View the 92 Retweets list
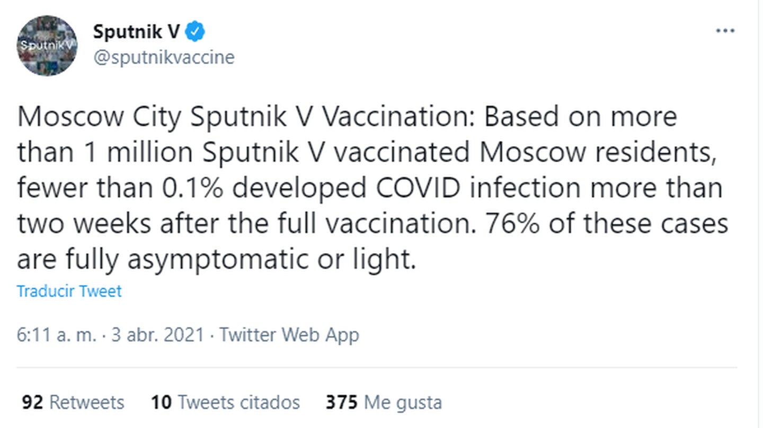Screen dimensions: 763x428 (x=73, y=402)
